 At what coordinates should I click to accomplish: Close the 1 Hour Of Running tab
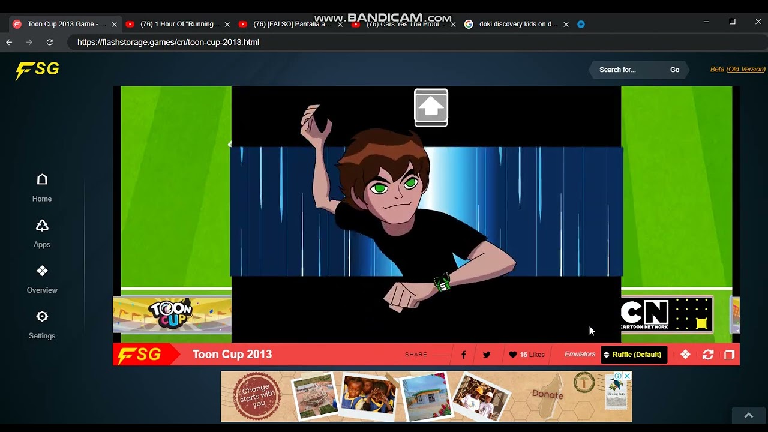[x=227, y=25]
